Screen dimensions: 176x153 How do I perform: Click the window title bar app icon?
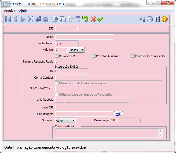4,4
